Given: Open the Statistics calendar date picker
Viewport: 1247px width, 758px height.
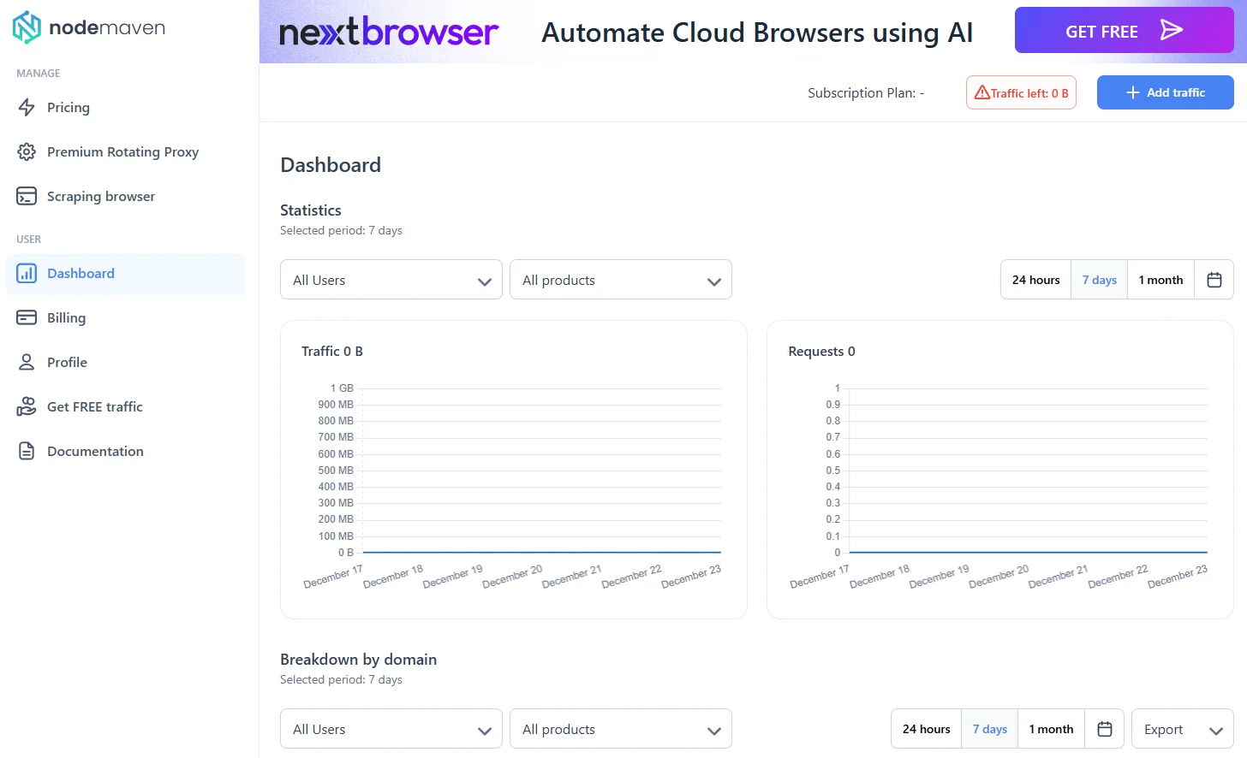Looking at the screenshot, I should [1214, 280].
